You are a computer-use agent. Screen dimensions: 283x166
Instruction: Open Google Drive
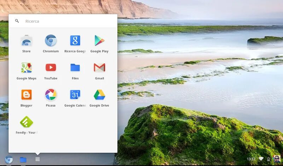pos(99,95)
